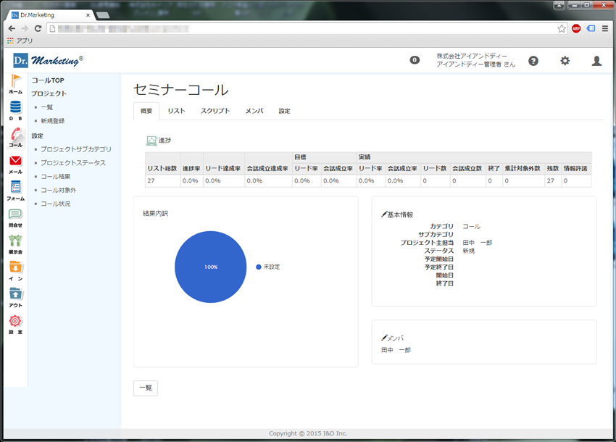The height and width of the screenshot is (442, 616).
Task: Open the メンバ tab
Action: tap(254, 111)
